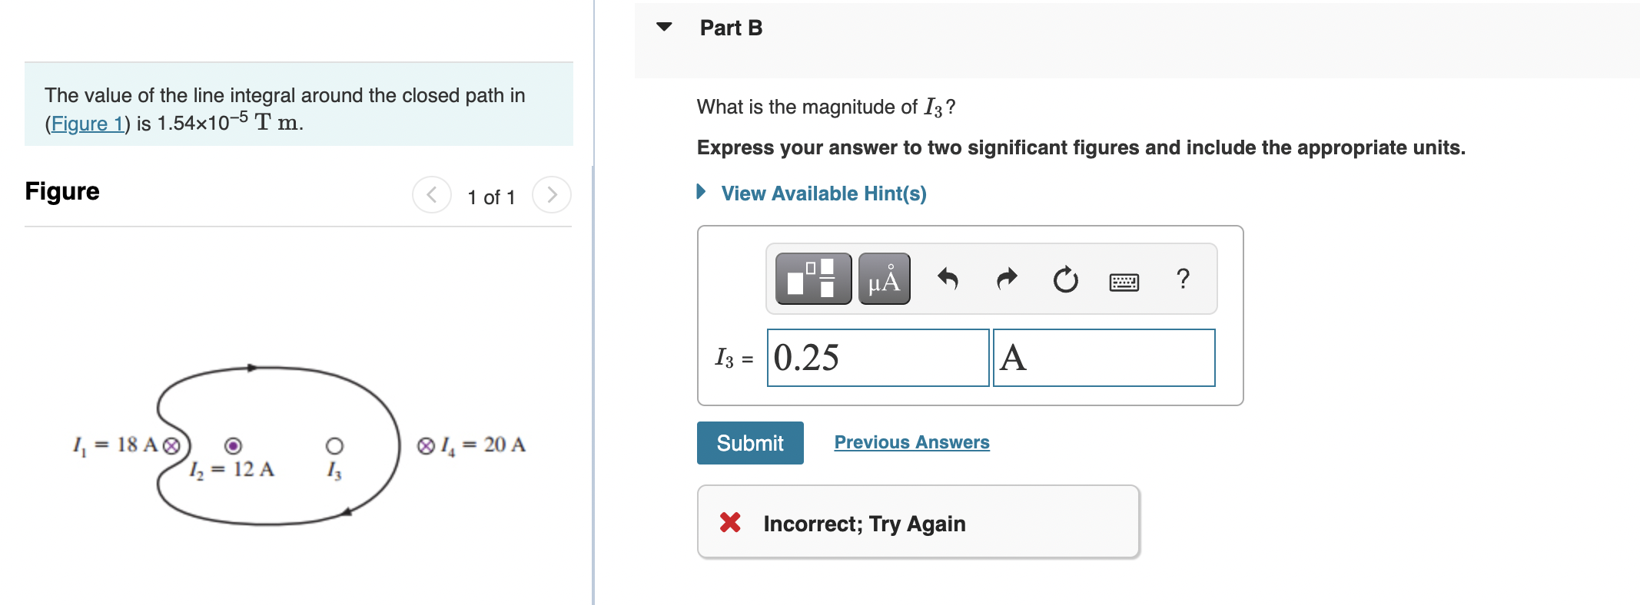The image size is (1640, 605).
Task: Collapse the Part B section triangle
Action: (664, 27)
